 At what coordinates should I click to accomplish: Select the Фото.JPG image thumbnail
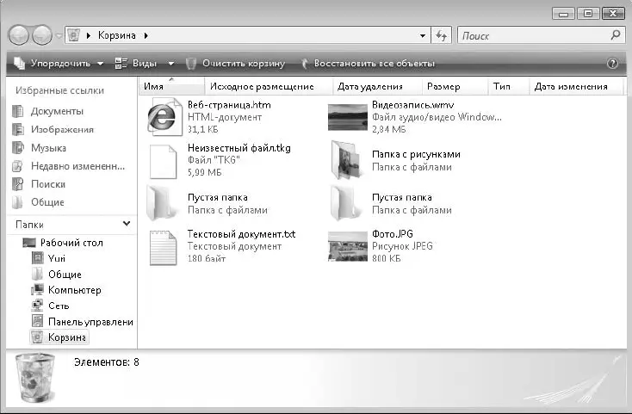coord(347,247)
